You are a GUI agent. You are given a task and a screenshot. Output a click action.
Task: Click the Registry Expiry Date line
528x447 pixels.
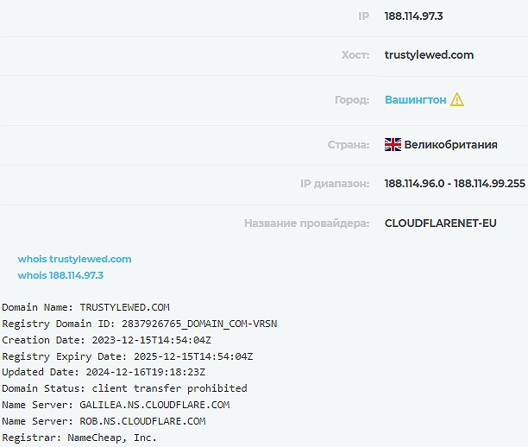127,356
